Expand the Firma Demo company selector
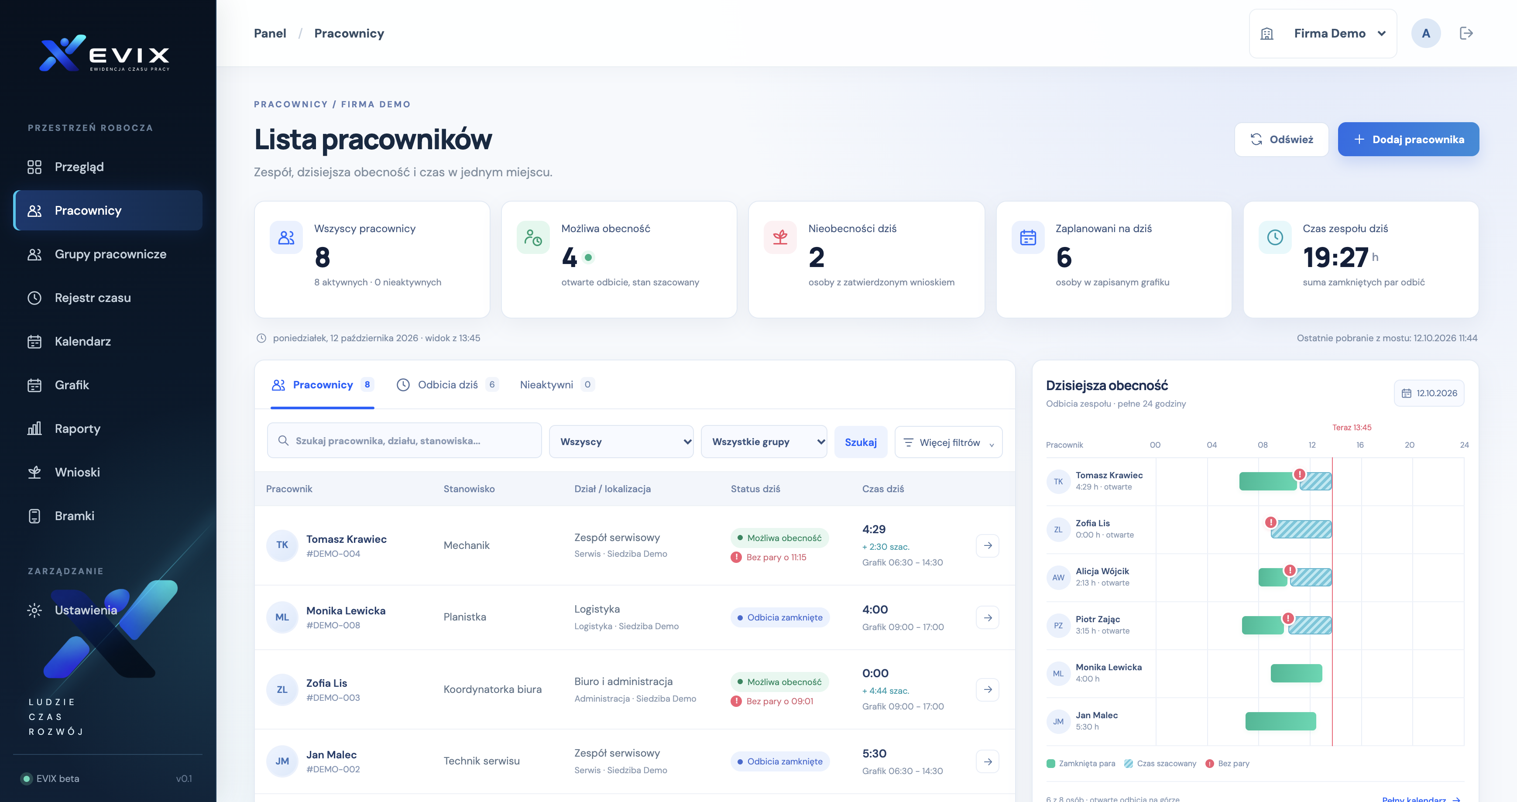This screenshot has width=1517, height=802. 1323,34
